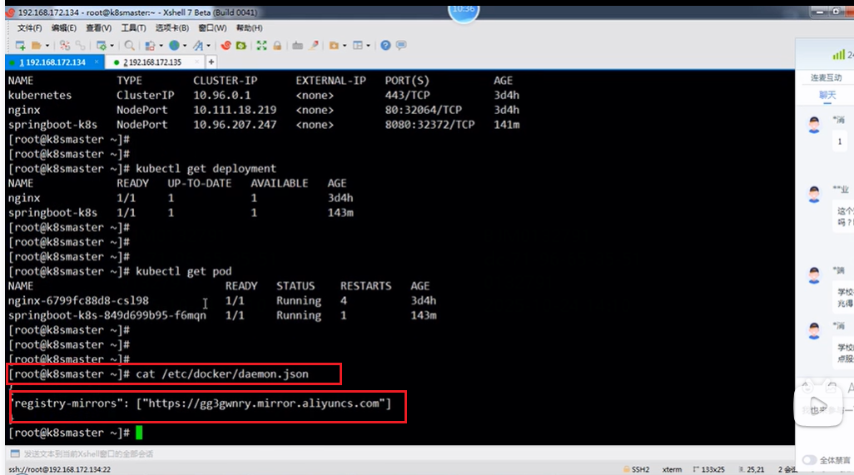Click the green cursor at the terminal prompt

pyautogui.click(x=139, y=433)
